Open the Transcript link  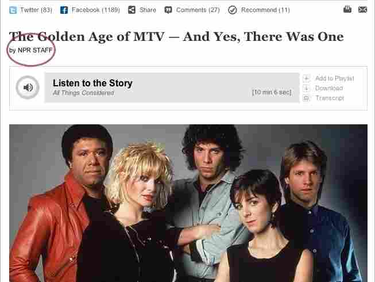pos(330,98)
